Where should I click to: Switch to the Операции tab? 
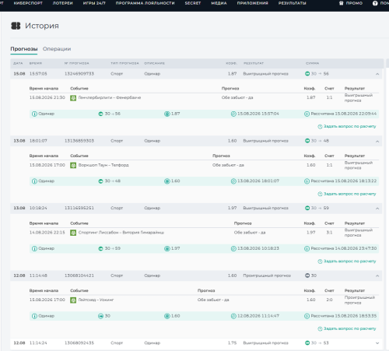point(57,49)
